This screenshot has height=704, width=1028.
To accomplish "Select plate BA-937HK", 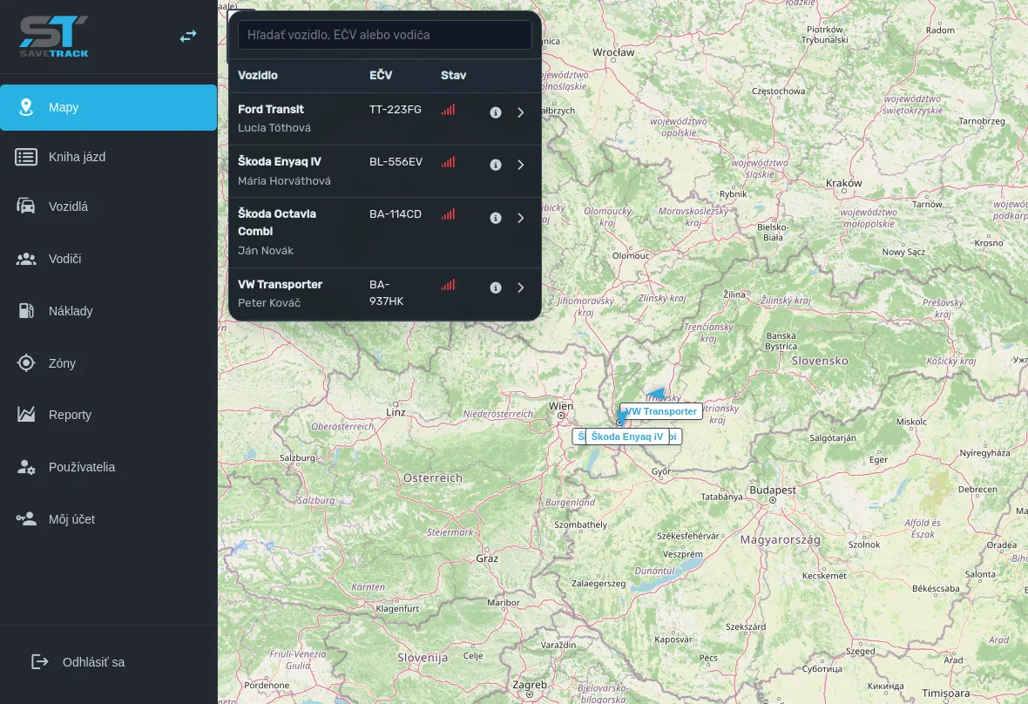I will click(x=387, y=293).
